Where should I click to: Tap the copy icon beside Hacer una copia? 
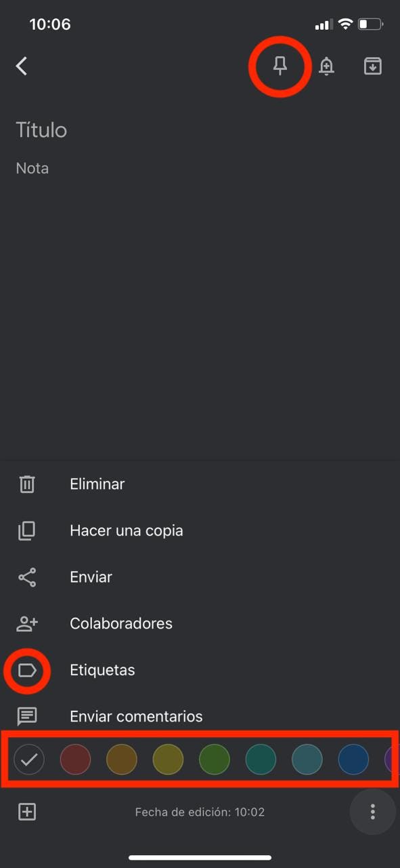point(27,530)
